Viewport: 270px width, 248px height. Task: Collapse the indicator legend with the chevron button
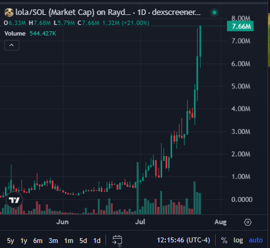(12, 45)
